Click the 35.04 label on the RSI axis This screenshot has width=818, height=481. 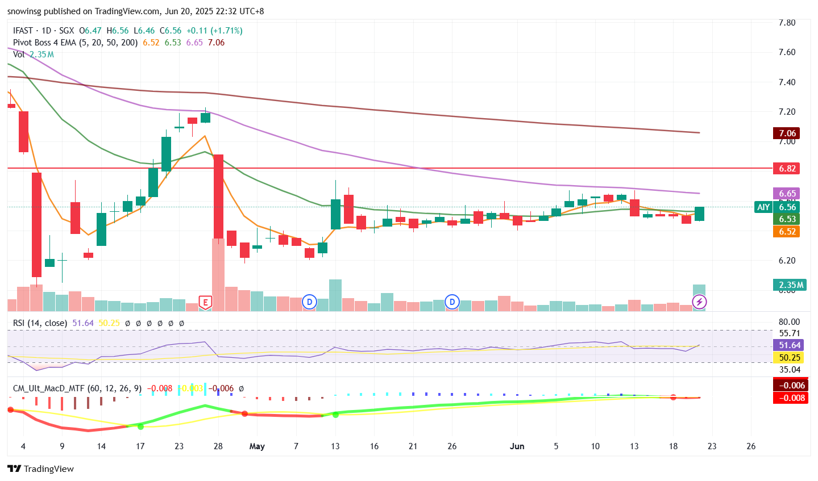tap(790, 370)
